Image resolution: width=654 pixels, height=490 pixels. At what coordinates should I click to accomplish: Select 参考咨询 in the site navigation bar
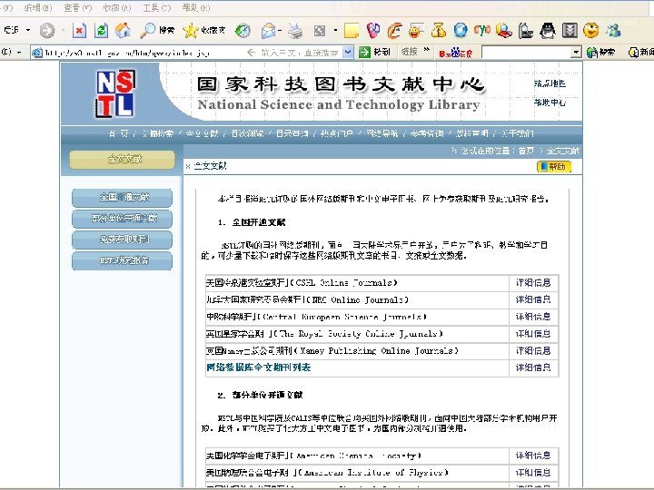click(427, 133)
